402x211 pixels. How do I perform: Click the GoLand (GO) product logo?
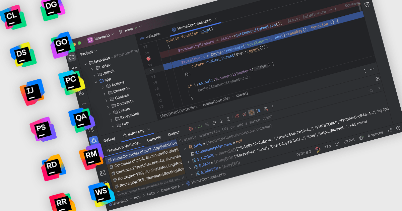coord(63,45)
